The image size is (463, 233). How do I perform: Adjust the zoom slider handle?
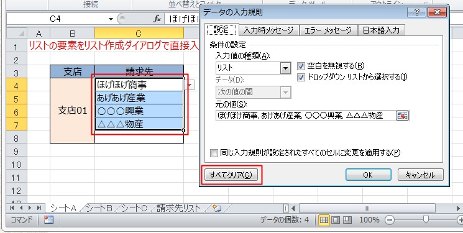tap(426, 219)
